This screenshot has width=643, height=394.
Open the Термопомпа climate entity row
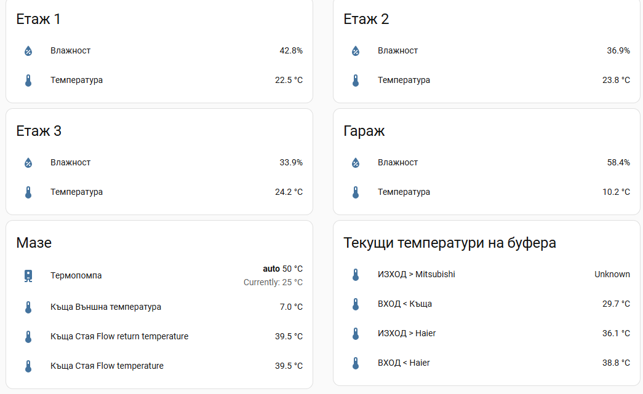point(76,276)
